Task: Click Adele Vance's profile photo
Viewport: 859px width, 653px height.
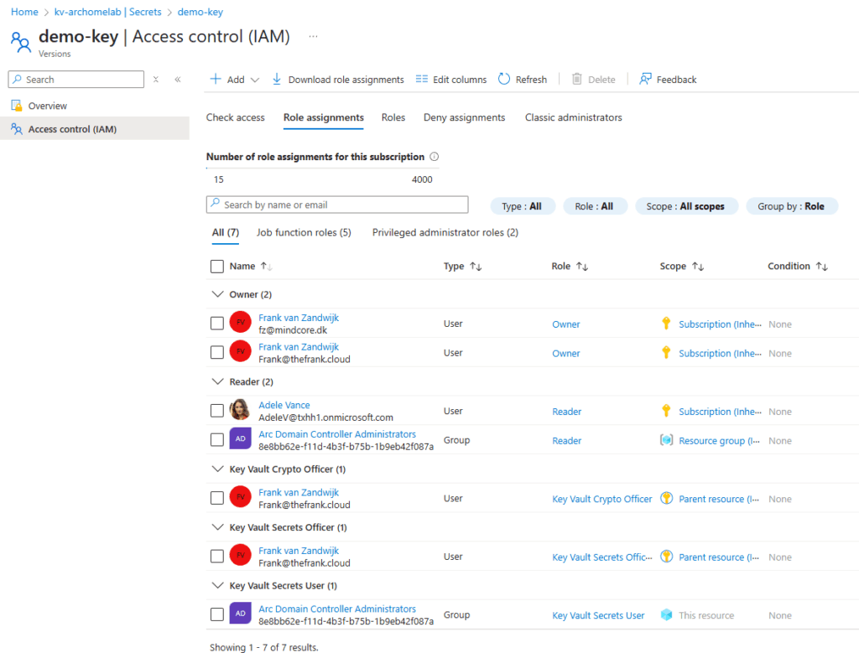Action: [240, 411]
